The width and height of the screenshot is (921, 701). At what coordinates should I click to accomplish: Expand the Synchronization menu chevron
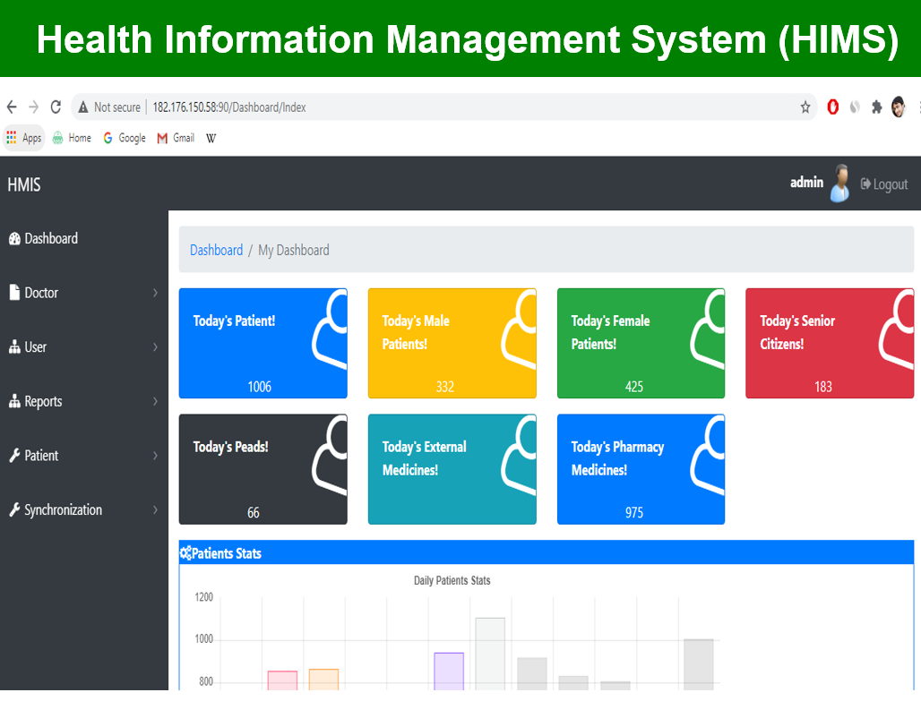coord(155,510)
